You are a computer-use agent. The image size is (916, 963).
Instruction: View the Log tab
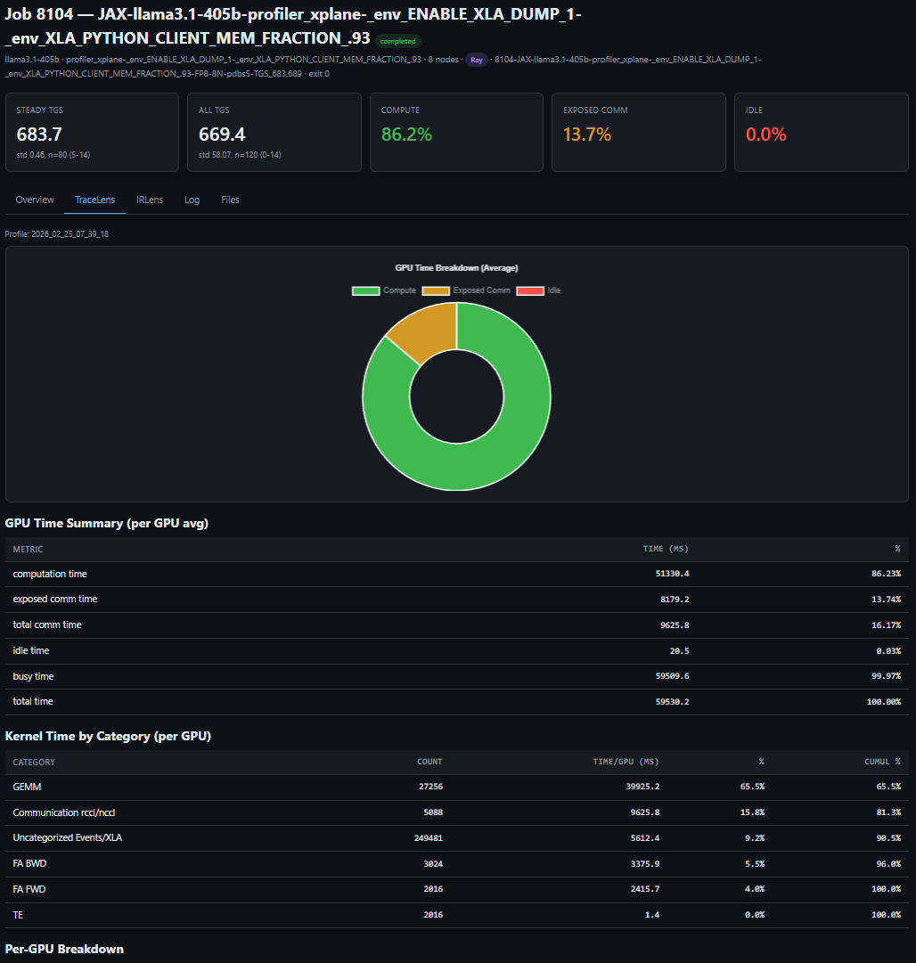tap(192, 200)
